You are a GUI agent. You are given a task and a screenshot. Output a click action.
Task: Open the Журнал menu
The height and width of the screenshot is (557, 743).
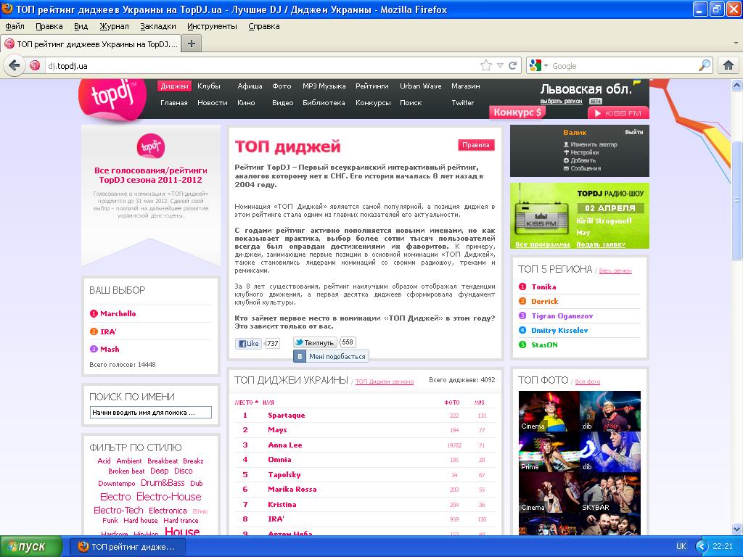click(114, 26)
